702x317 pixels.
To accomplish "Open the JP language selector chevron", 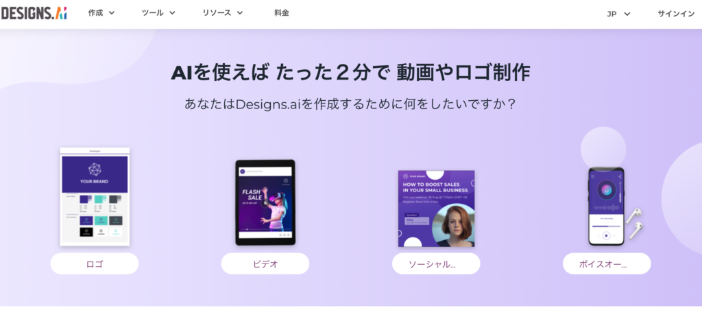I will 627,14.
